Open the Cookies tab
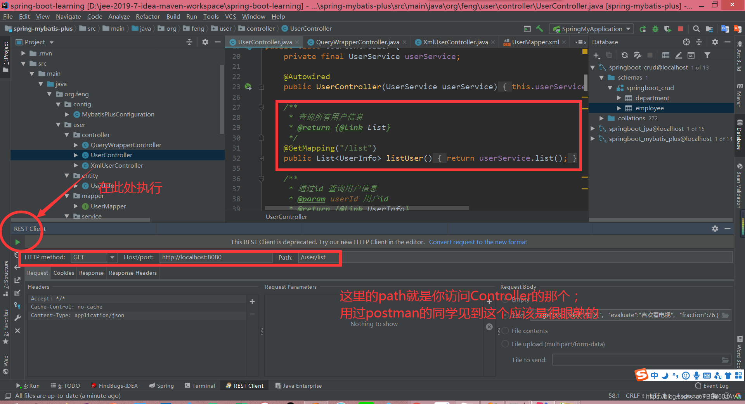The height and width of the screenshot is (404, 745). [x=64, y=273]
